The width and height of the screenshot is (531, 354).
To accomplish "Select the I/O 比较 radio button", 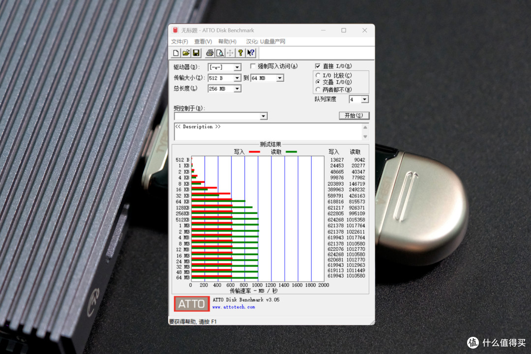I will (318, 76).
